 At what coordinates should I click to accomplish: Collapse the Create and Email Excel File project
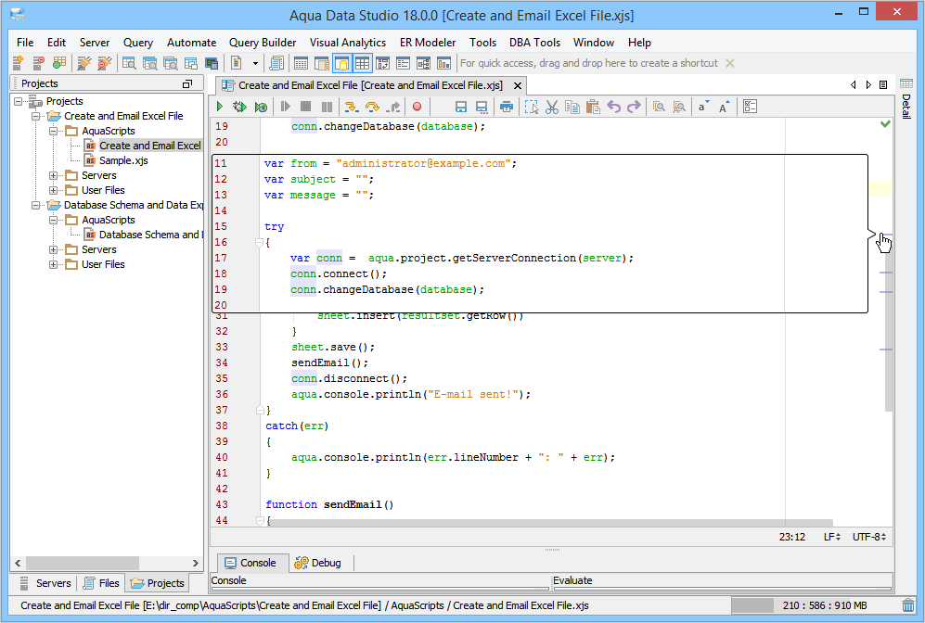coord(36,116)
